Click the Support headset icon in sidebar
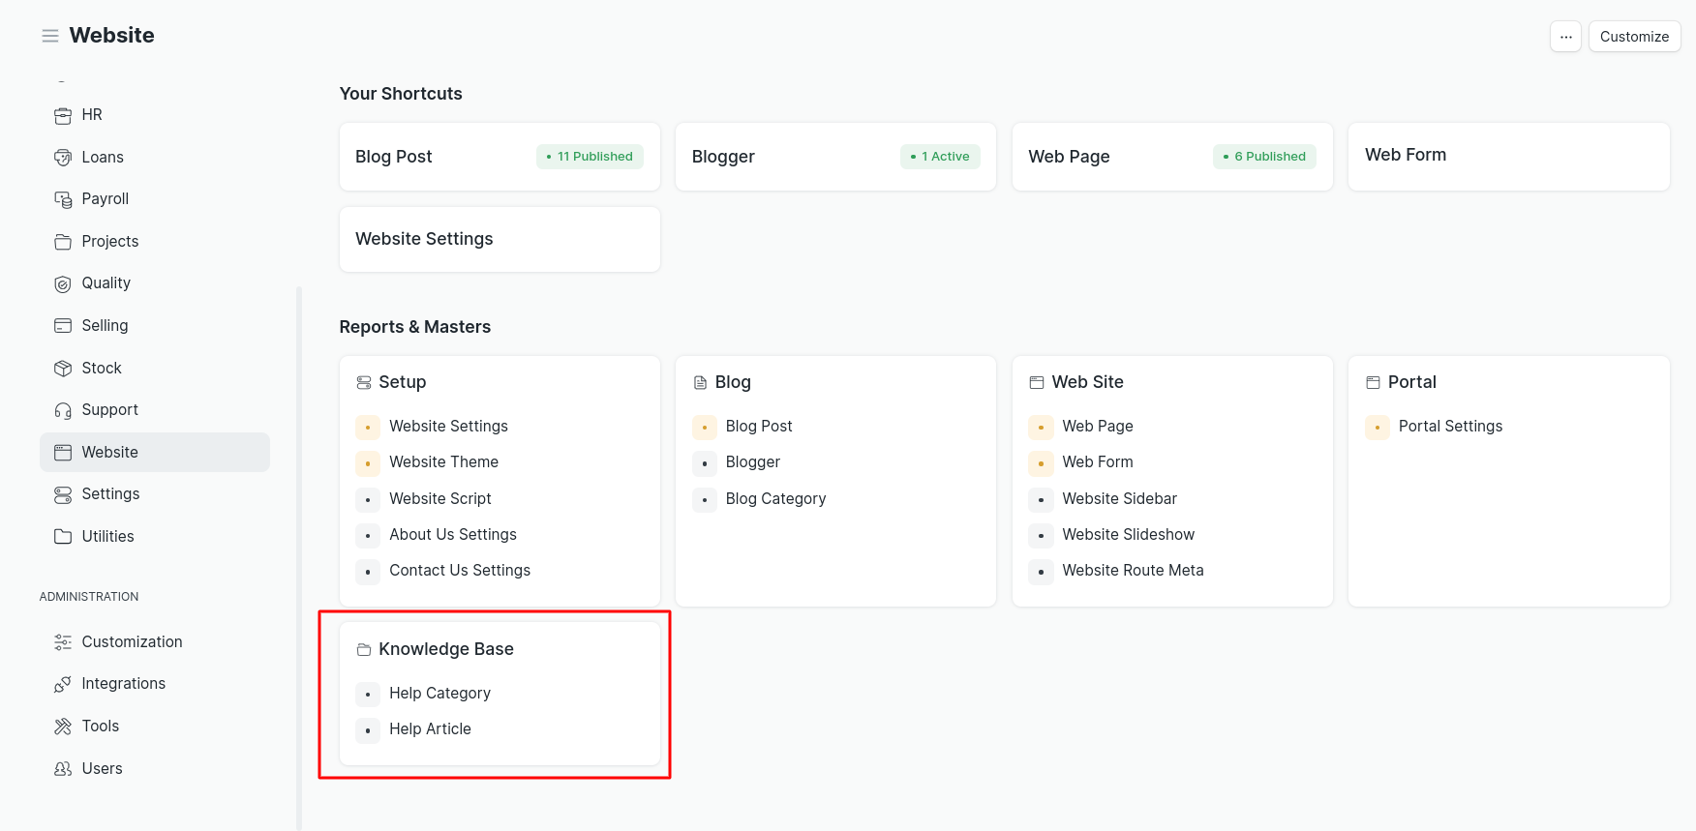Viewport: 1696px width, 831px height. coord(63,410)
